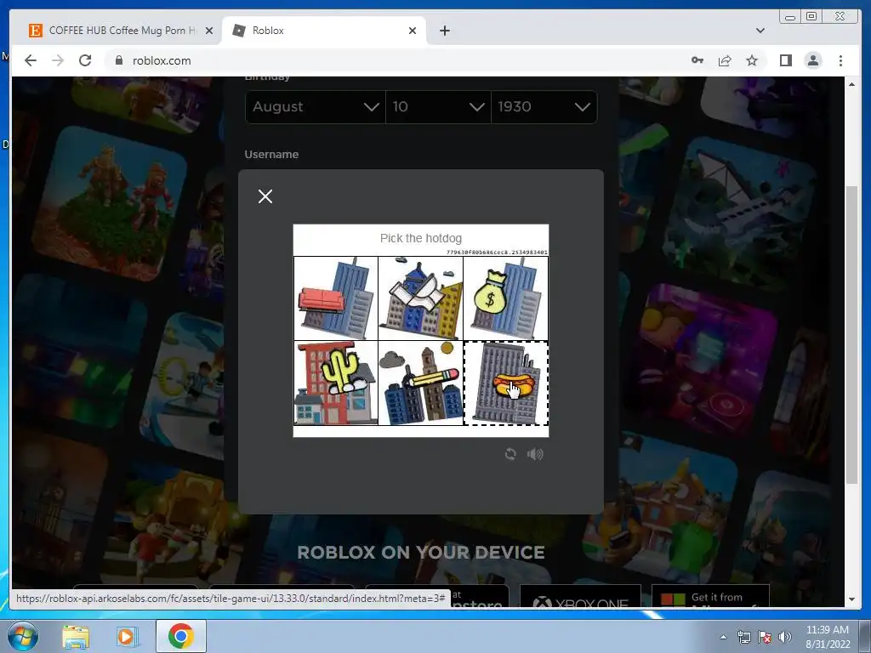Viewport: 871px width, 653px height.
Task: Click the page scrollbar thumb
Action: [x=851, y=335]
